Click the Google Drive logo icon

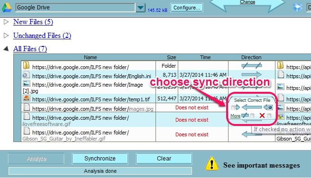tap(7, 8)
